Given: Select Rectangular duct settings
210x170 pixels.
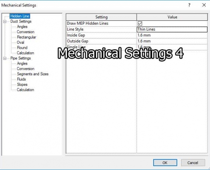Looking at the screenshot, I should click(x=26, y=37).
